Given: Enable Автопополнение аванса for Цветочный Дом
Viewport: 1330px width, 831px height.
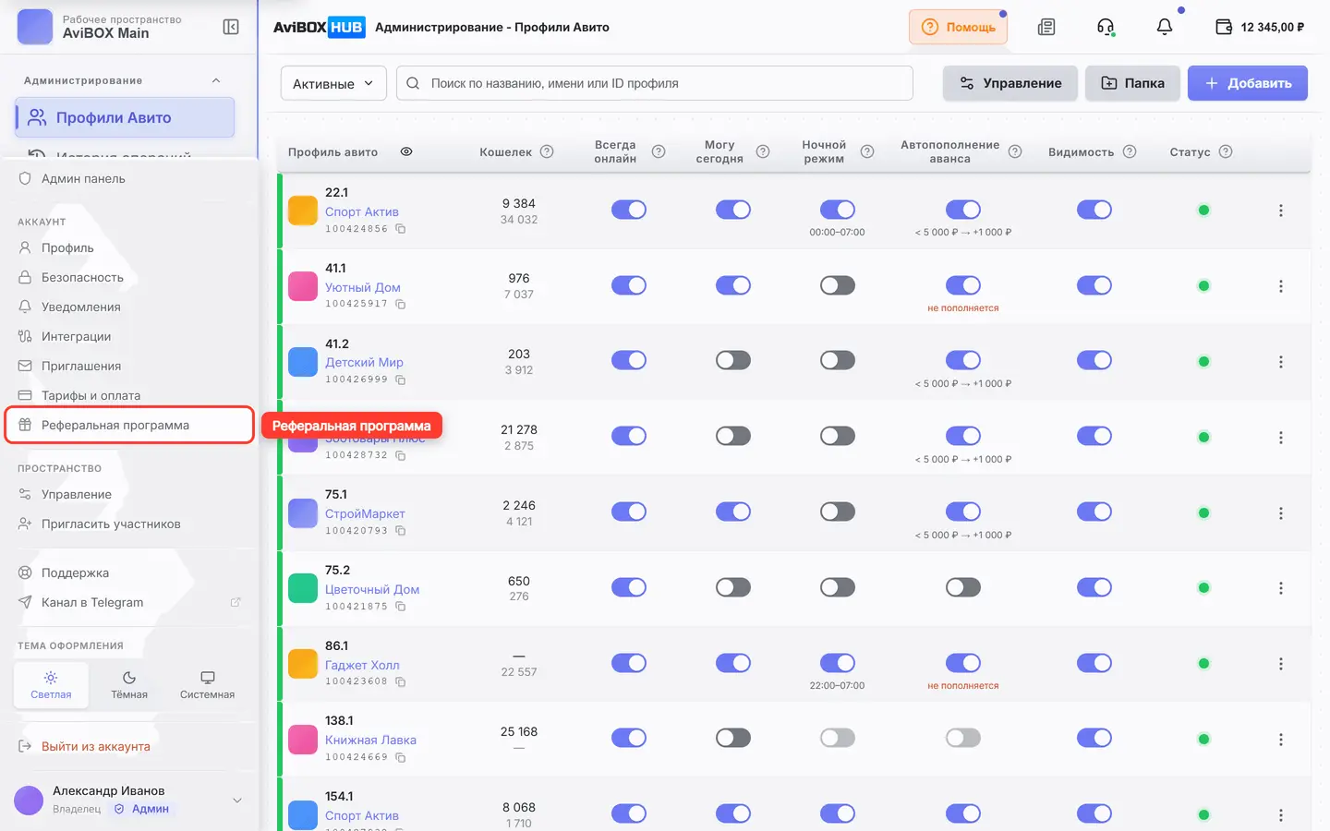Looking at the screenshot, I should [x=963, y=587].
